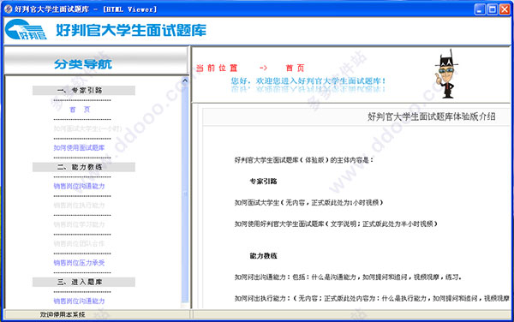
Task: Open 销售岗位沟通能力 under 能力教练
Action: tap(79, 186)
